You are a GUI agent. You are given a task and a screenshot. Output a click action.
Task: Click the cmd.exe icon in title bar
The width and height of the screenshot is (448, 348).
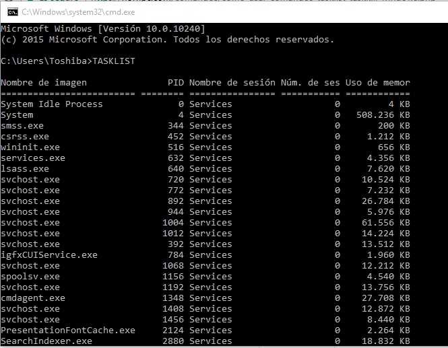click(x=11, y=12)
